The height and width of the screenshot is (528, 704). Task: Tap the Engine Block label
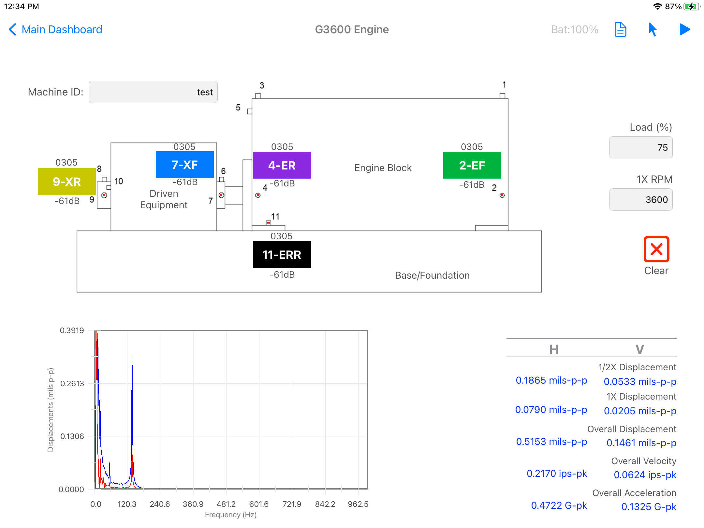coord(383,168)
